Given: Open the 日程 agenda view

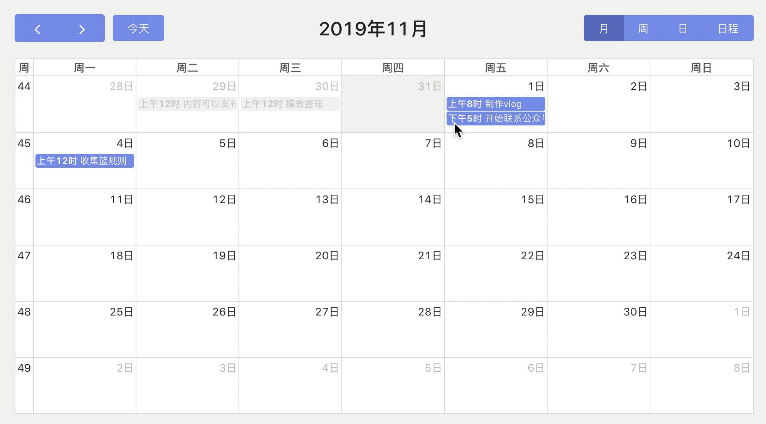Looking at the screenshot, I should 728,28.
